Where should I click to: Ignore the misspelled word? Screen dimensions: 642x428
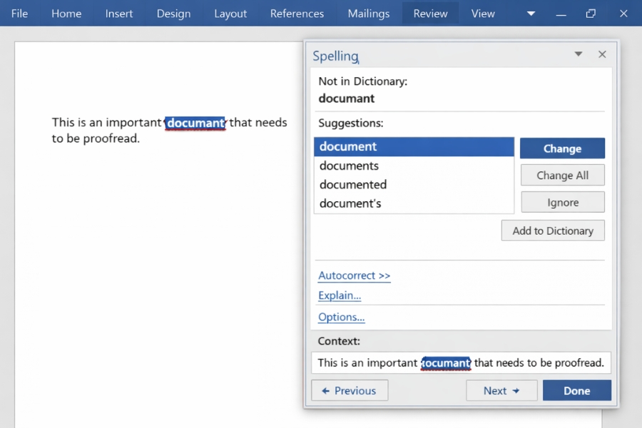pyautogui.click(x=562, y=203)
